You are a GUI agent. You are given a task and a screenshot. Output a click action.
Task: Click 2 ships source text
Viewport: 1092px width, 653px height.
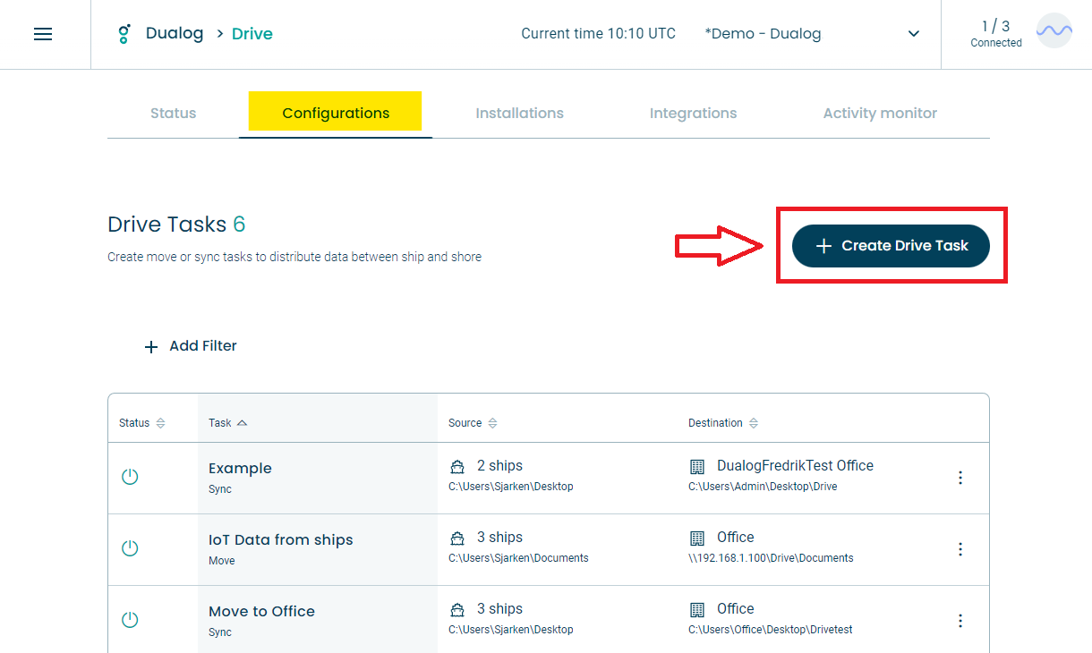click(499, 466)
